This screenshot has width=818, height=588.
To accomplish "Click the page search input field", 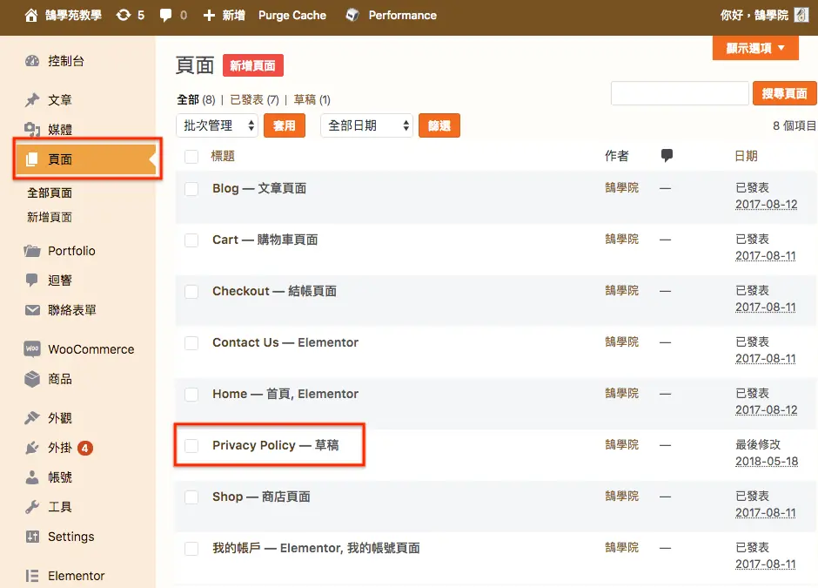I will tap(680, 93).
